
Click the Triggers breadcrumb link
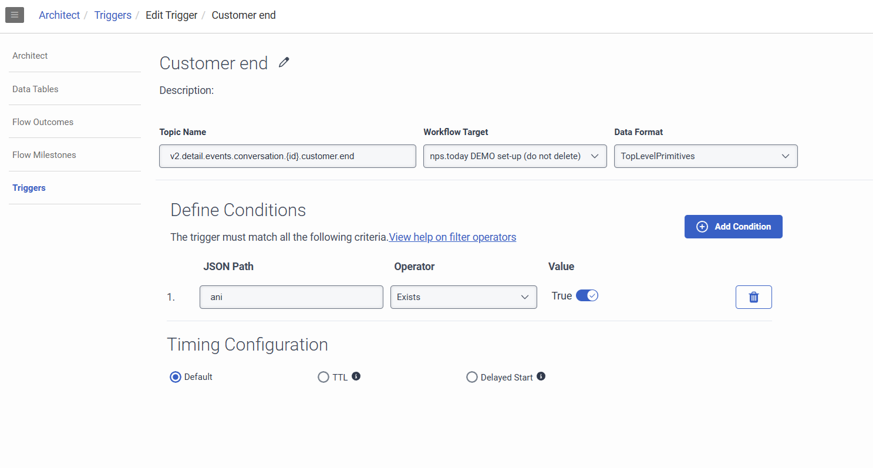coord(113,15)
